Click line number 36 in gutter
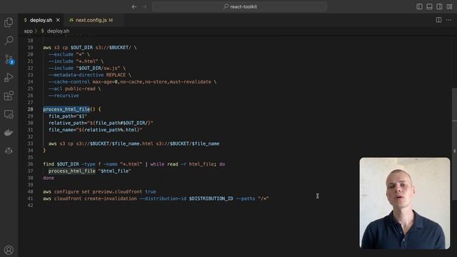Viewport: 457px width, 257px height. (x=30, y=164)
